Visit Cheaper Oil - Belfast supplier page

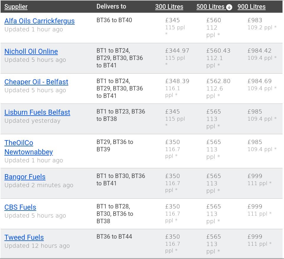pyautogui.click(x=36, y=82)
